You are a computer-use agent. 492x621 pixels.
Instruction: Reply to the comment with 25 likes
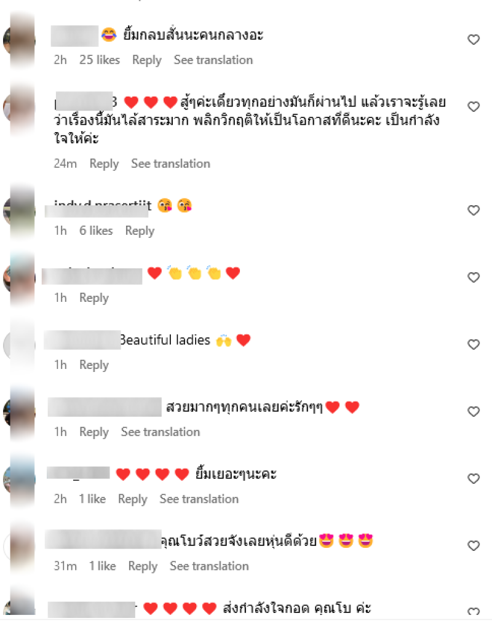pos(147,60)
